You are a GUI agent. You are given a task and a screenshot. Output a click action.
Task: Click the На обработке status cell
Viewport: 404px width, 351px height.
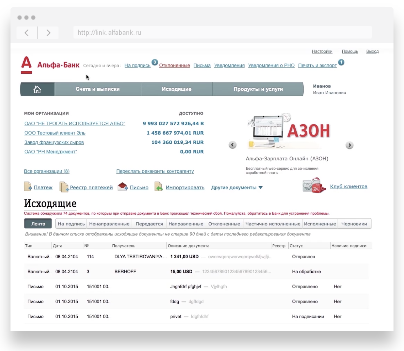coord(306,272)
